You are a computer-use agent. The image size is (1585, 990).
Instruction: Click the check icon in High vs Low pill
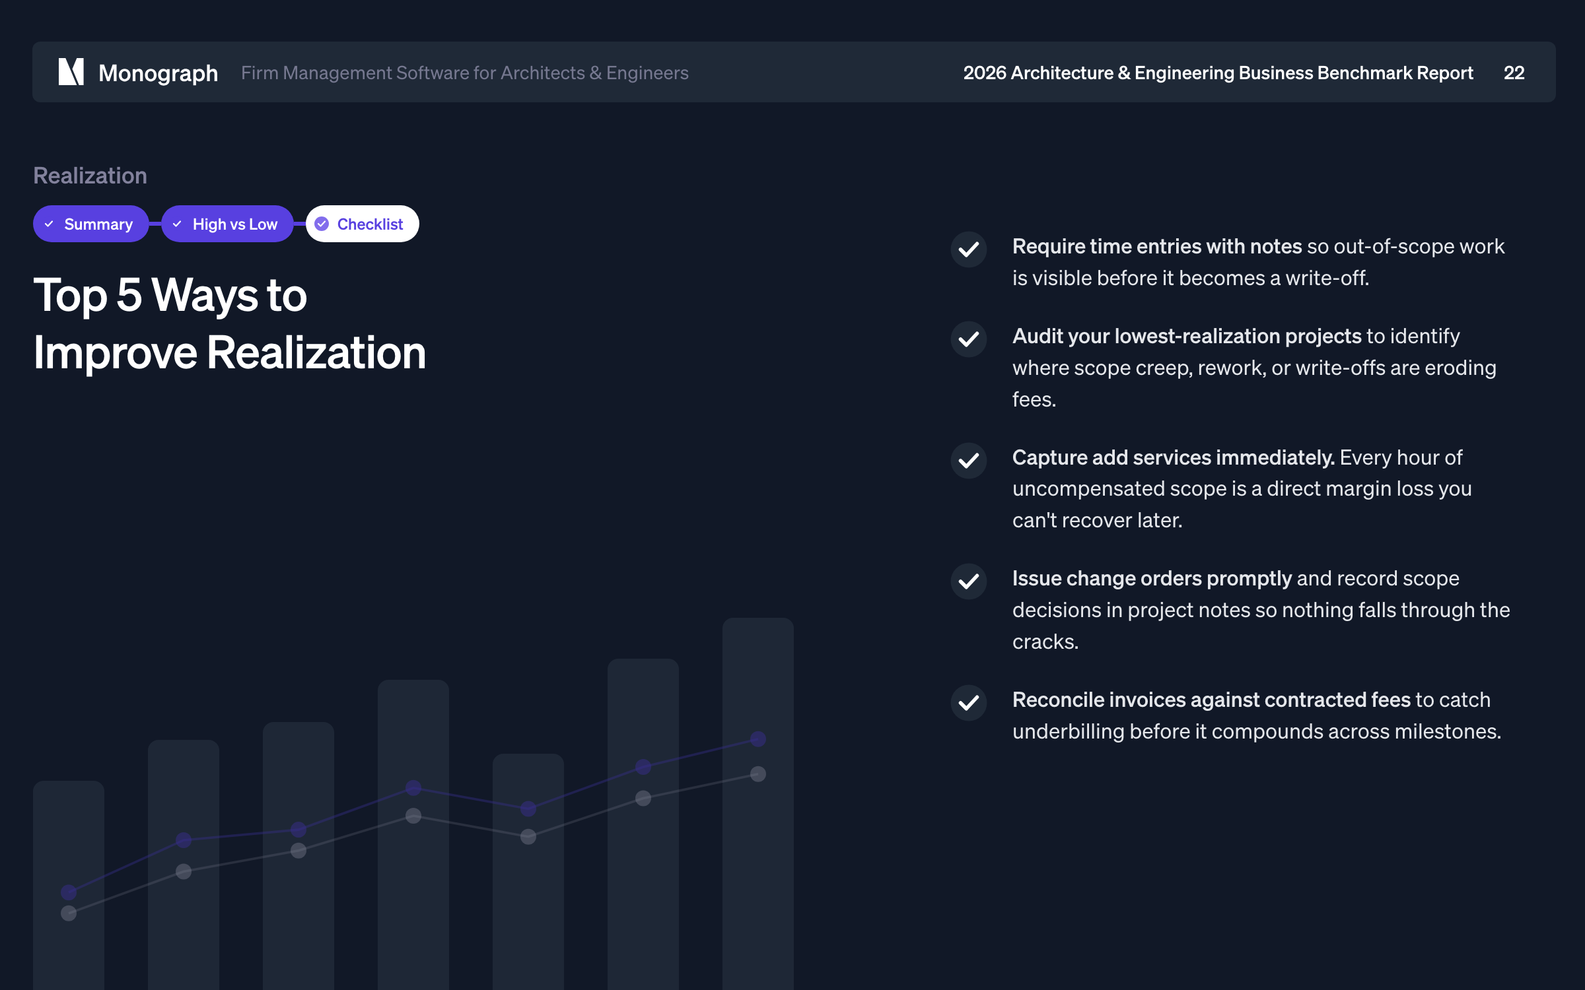click(x=177, y=224)
